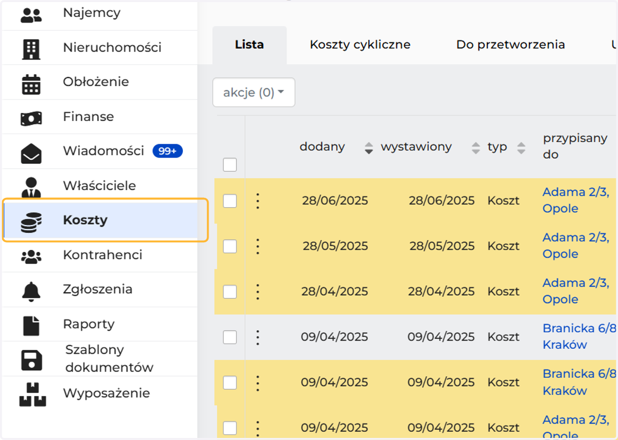Select Właściciele in sidebar
Screen dimensions: 618x440
[99, 185]
